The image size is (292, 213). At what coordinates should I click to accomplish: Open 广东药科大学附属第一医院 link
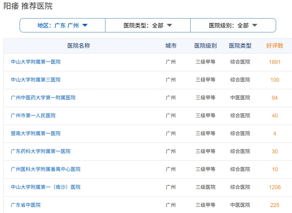(41, 151)
